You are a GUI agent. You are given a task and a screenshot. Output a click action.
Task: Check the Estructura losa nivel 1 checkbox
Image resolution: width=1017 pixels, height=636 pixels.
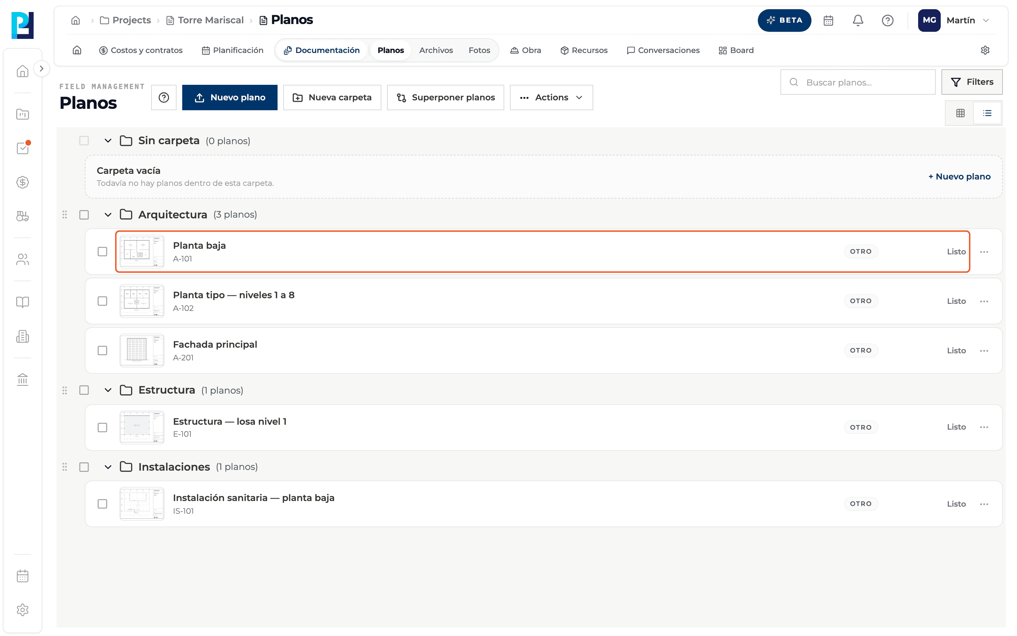coord(102,428)
